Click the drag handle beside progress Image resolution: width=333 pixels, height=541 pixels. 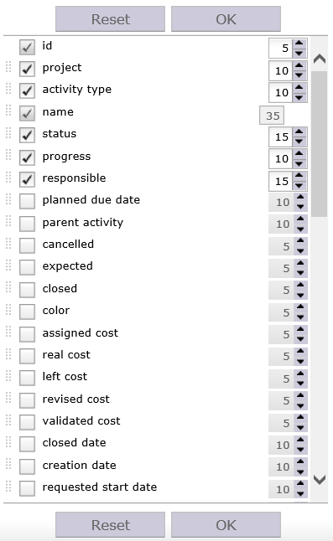click(x=8, y=155)
